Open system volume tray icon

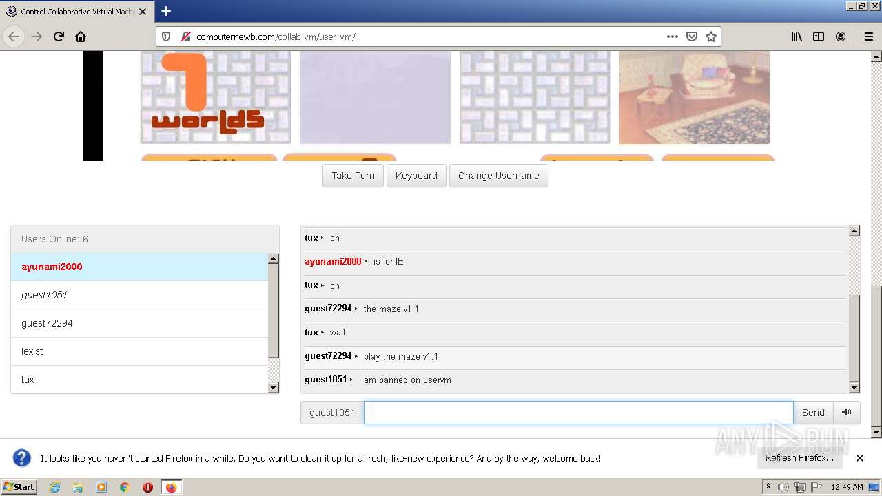coord(783,487)
